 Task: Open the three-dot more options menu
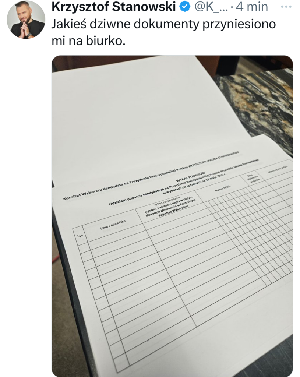(286, 7)
